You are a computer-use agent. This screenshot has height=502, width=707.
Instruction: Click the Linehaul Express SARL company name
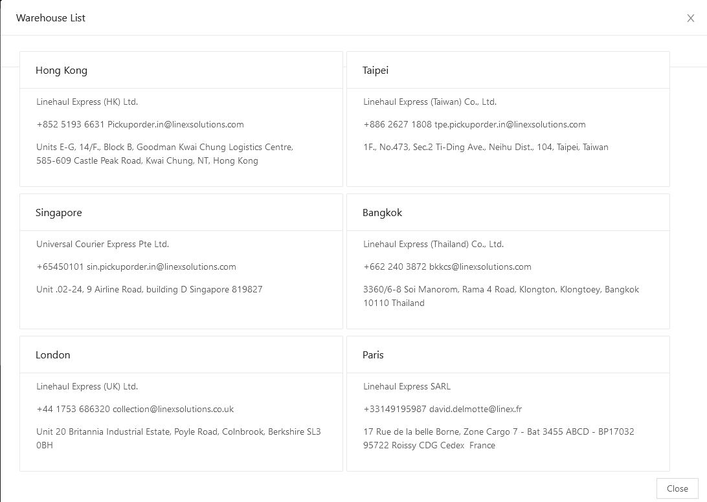407,386
